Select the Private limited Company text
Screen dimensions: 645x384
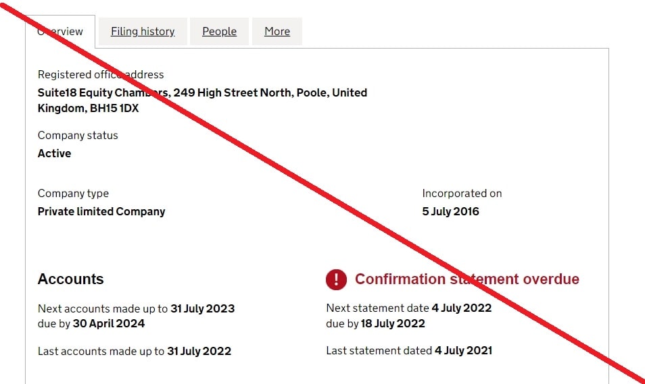tap(101, 211)
